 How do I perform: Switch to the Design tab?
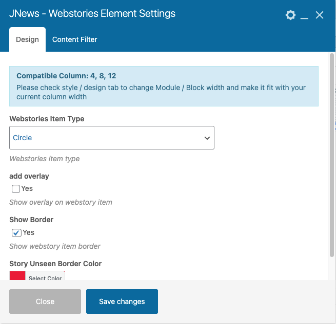[27, 39]
